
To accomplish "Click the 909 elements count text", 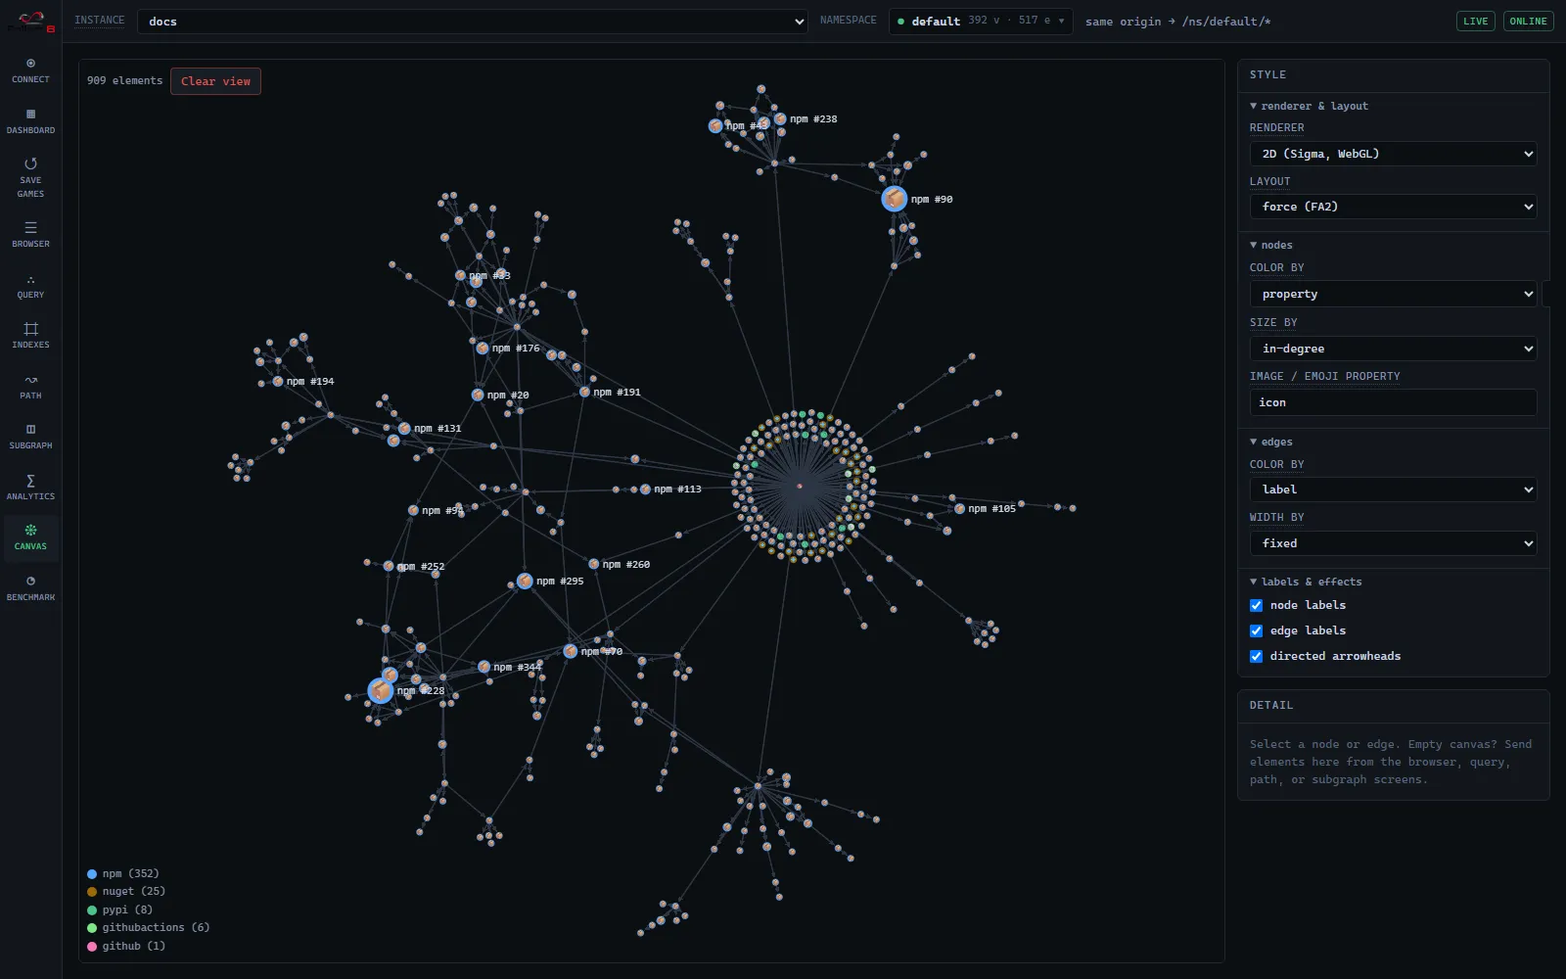I will click(124, 81).
